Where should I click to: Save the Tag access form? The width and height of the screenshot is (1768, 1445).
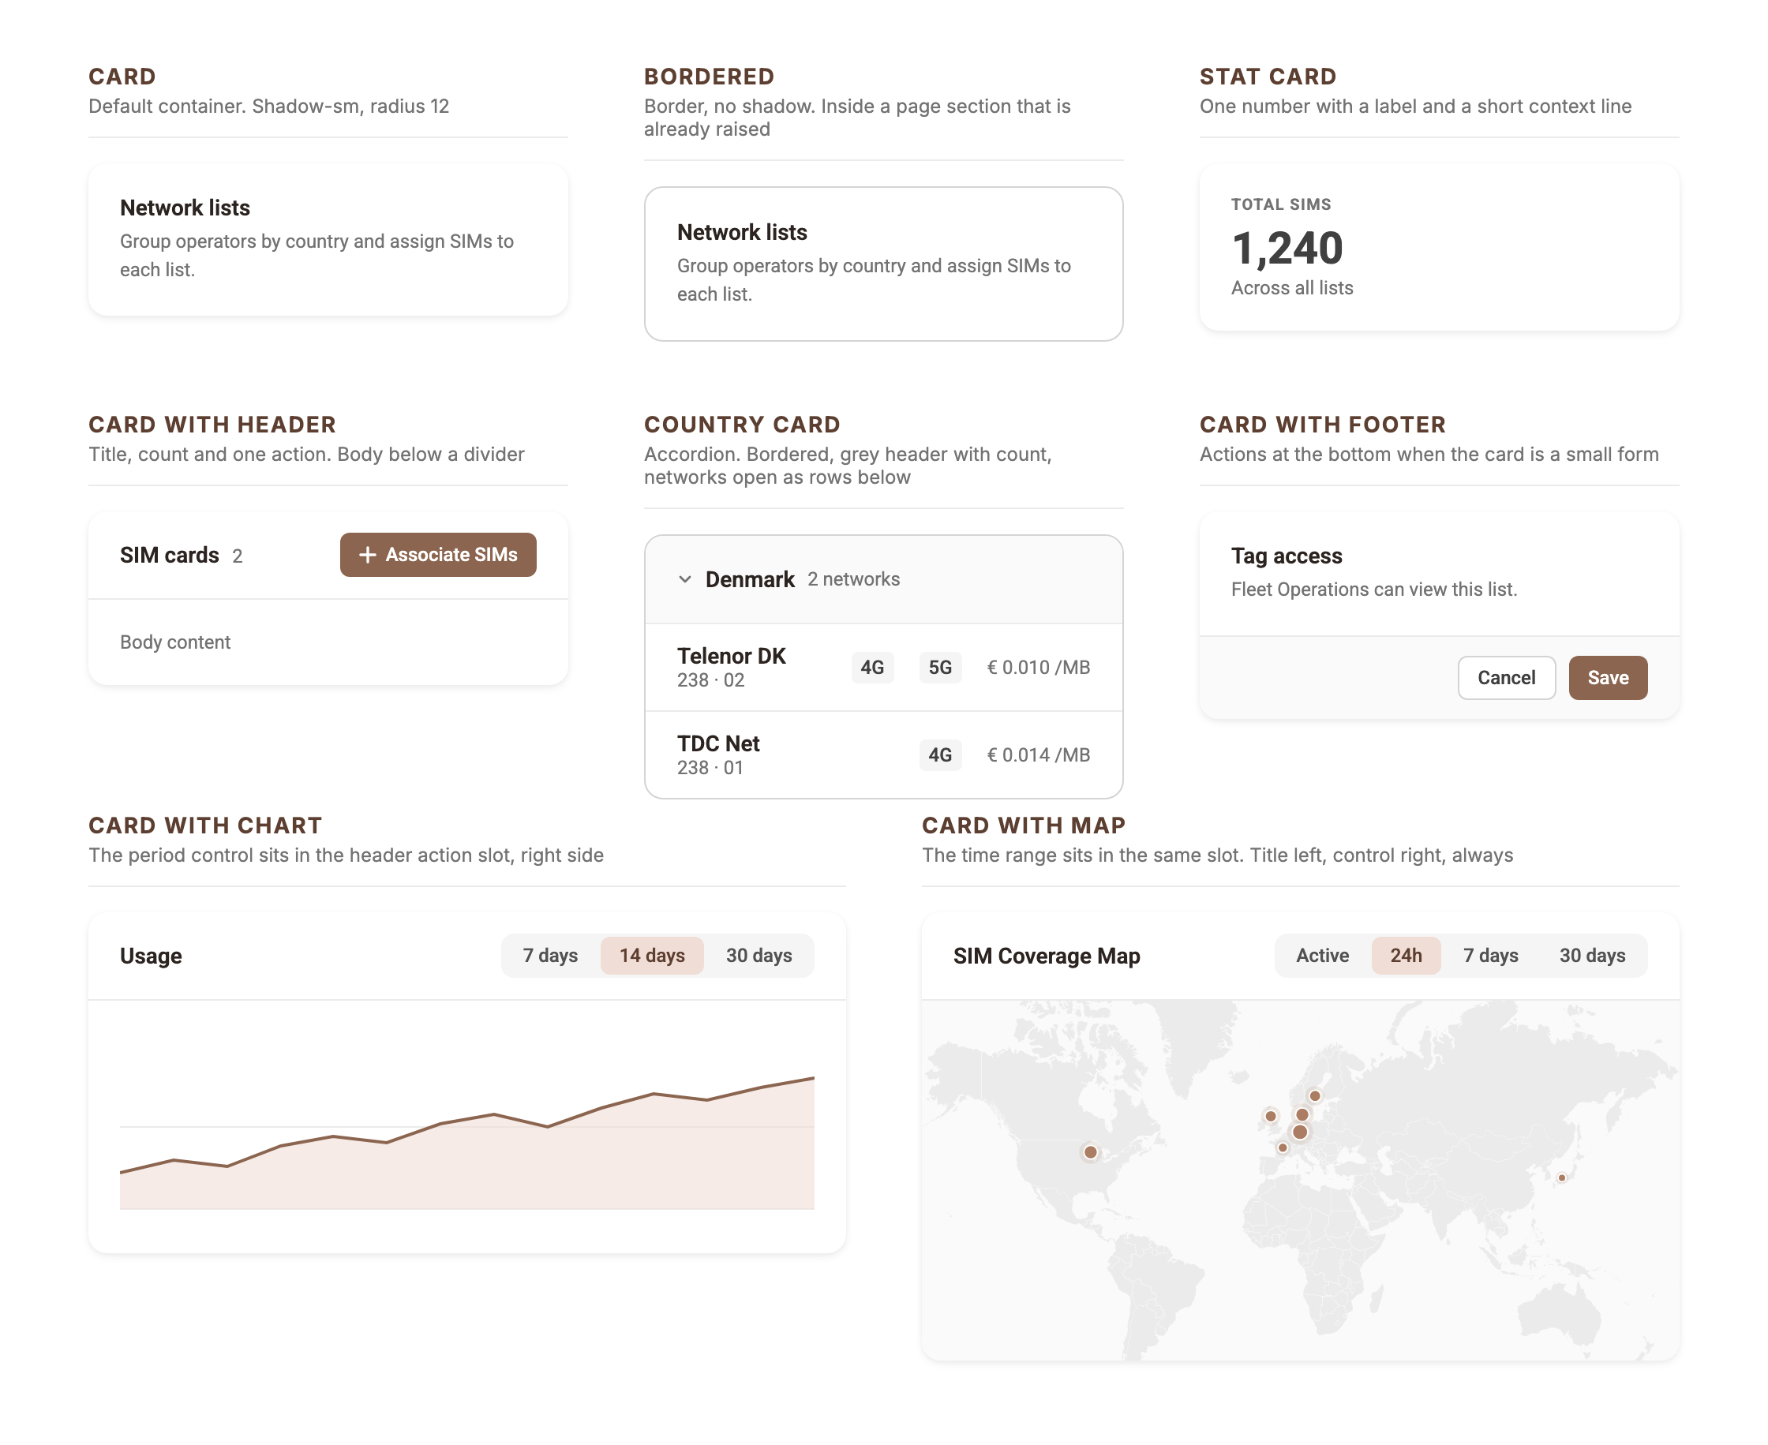(x=1607, y=678)
